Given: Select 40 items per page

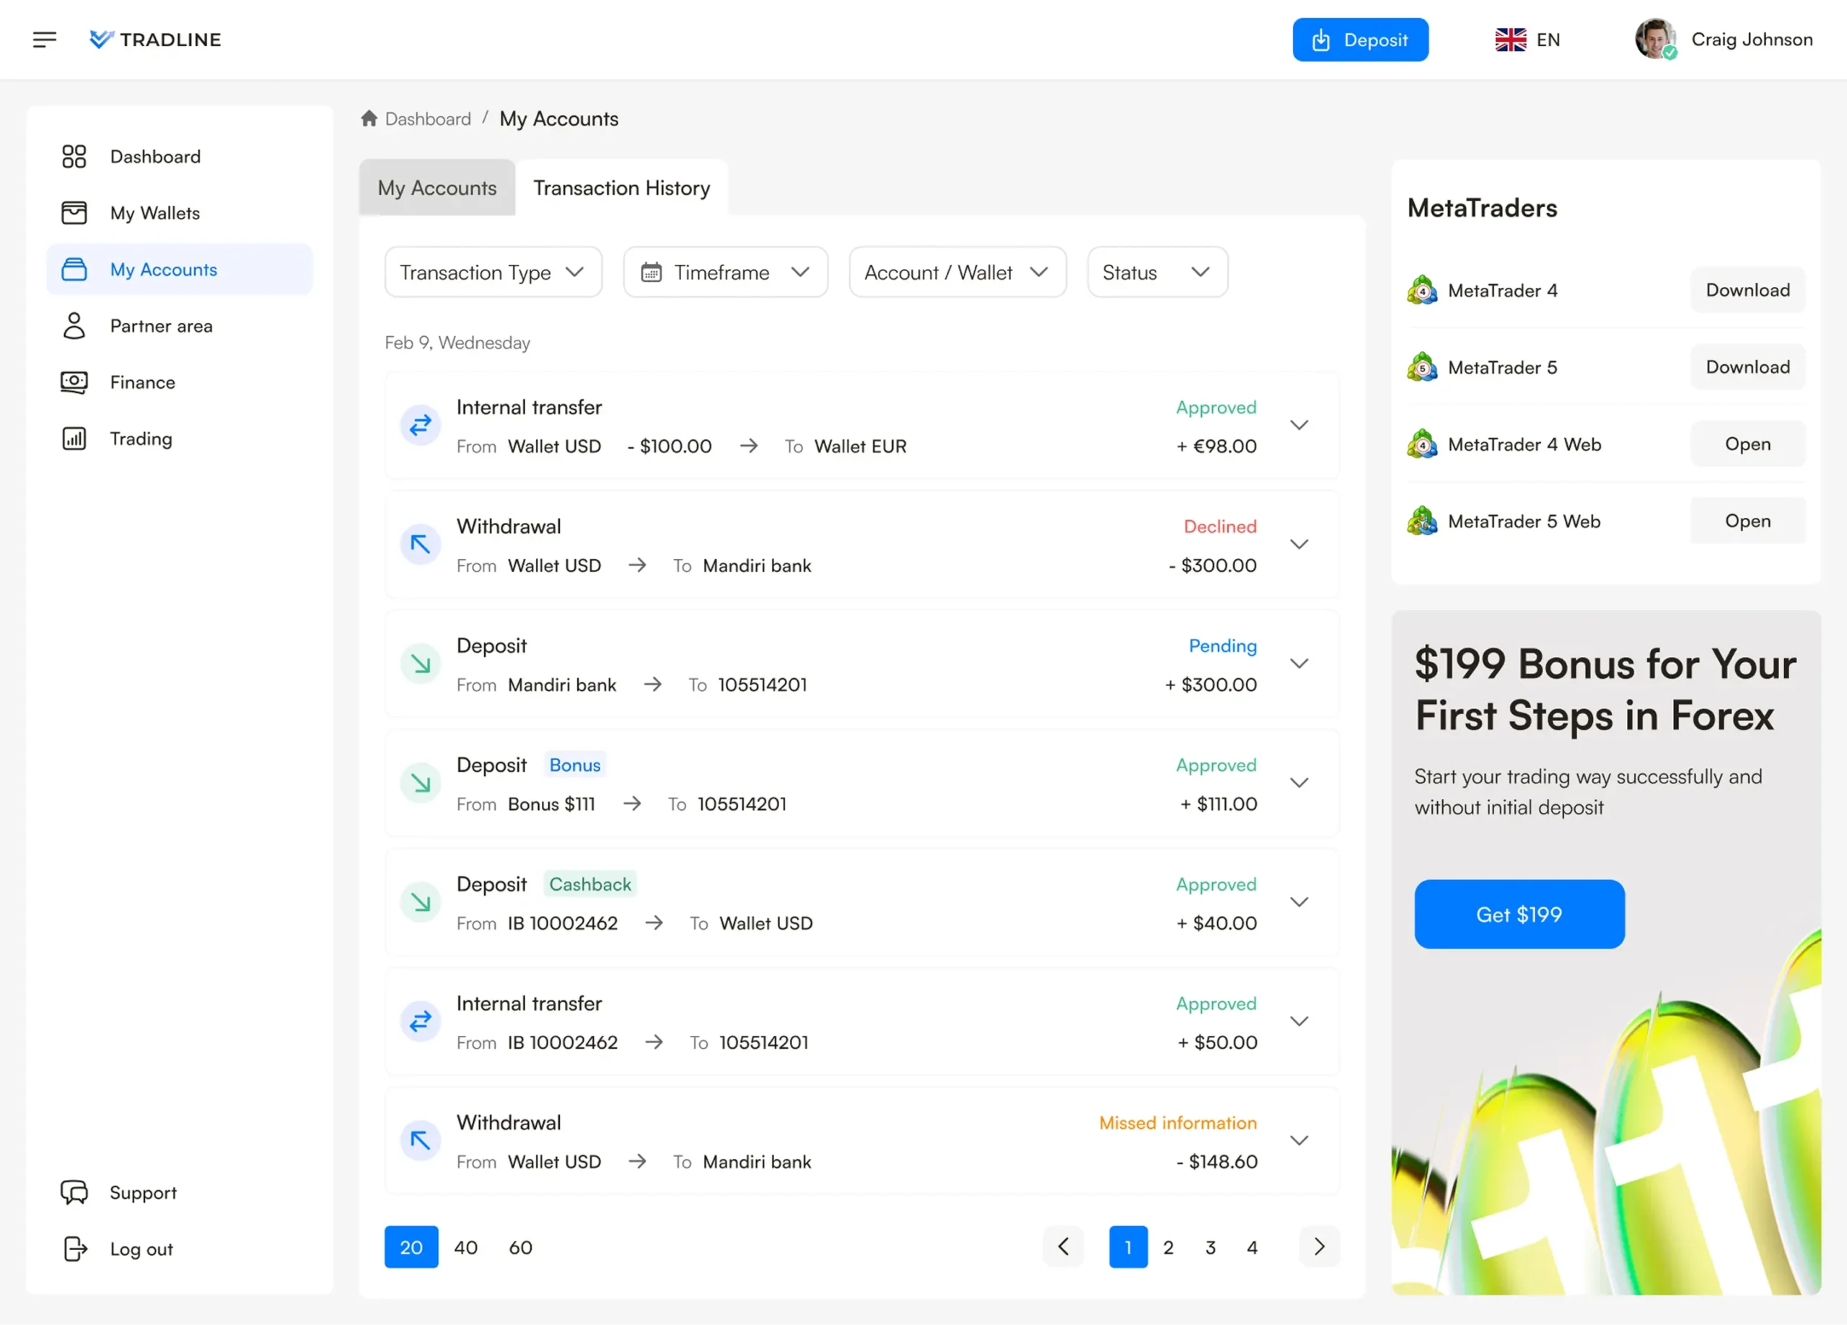Looking at the screenshot, I should 466,1248.
